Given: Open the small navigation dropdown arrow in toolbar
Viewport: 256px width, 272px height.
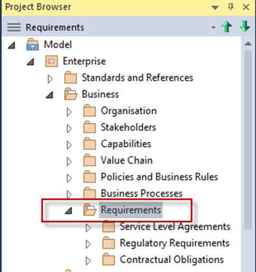Looking at the screenshot, I should pyautogui.click(x=213, y=28).
